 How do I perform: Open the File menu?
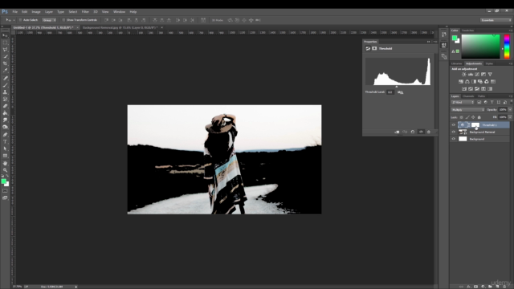point(14,12)
